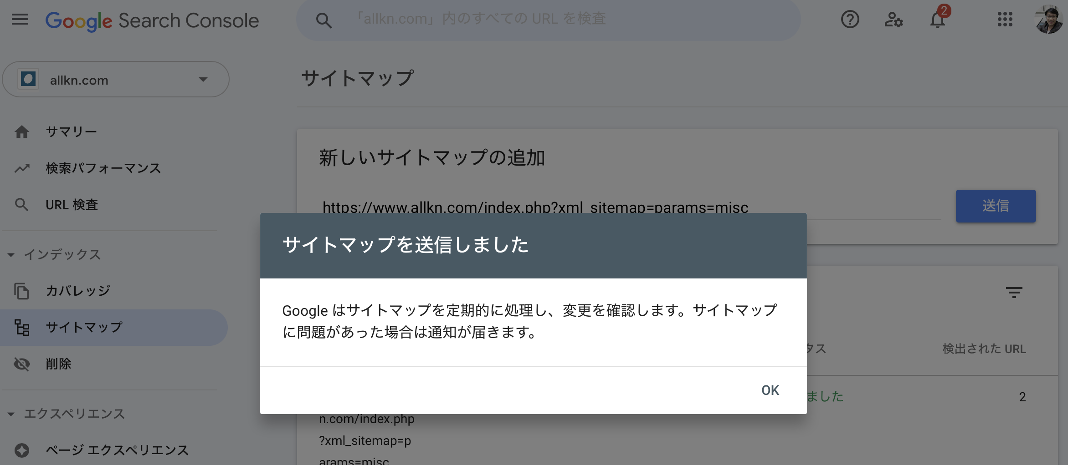Image resolution: width=1068 pixels, height=465 pixels.
Task: Collapse the インデックス section
Action: pos(11,255)
